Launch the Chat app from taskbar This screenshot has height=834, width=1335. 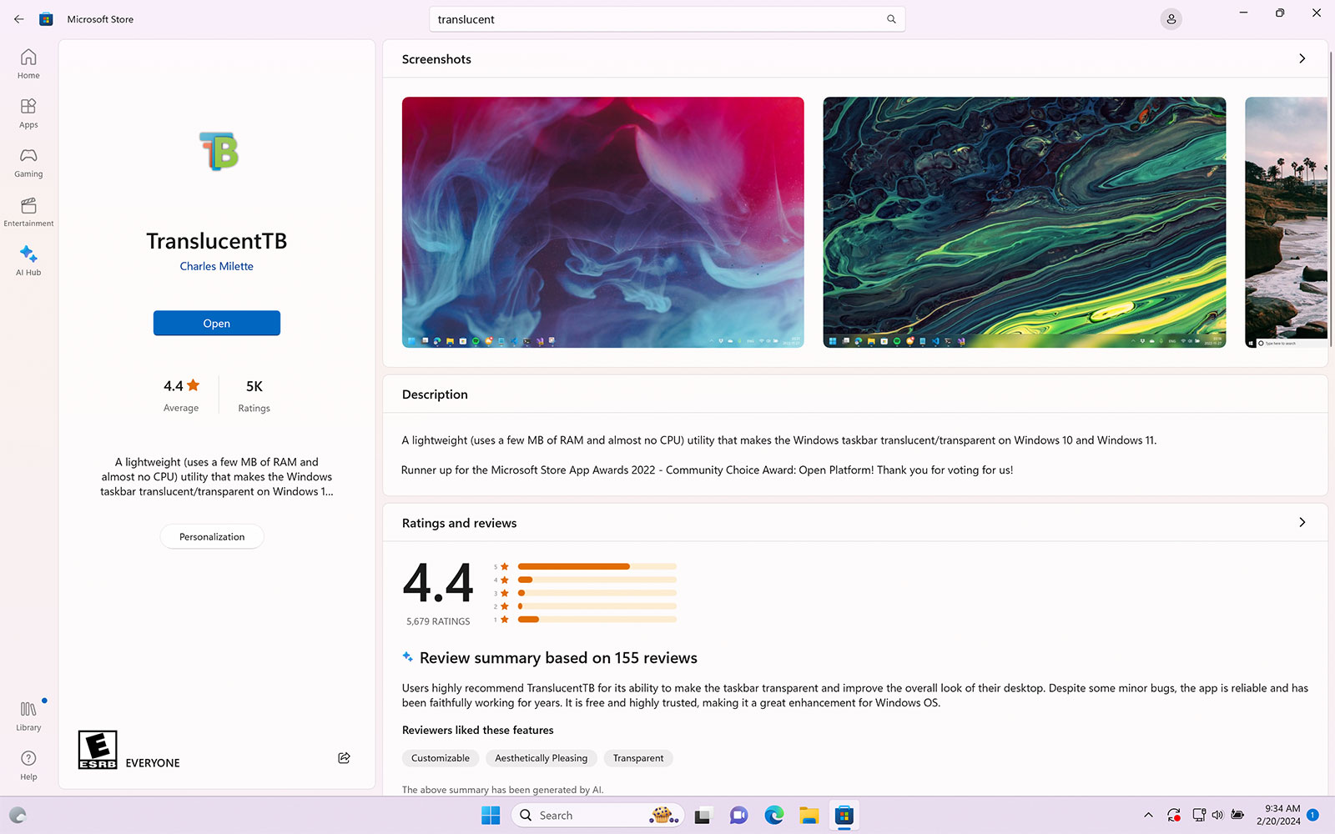[x=738, y=815]
